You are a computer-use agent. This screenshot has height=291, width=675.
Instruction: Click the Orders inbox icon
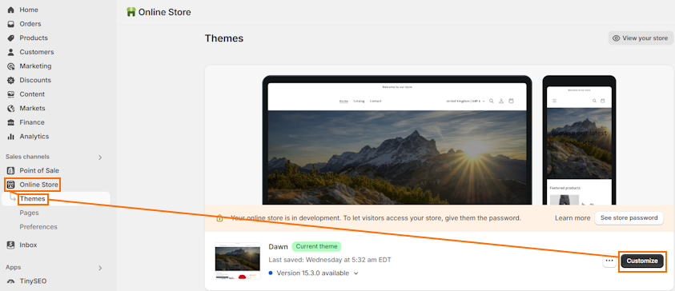11,24
